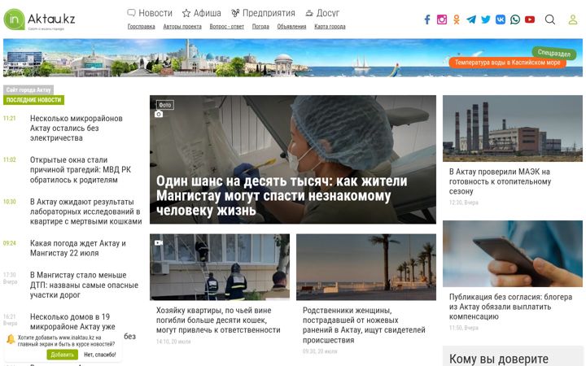Open Температура воды в Каспийском море button
Screen dimensions: 586x366
click(x=508, y=63)
